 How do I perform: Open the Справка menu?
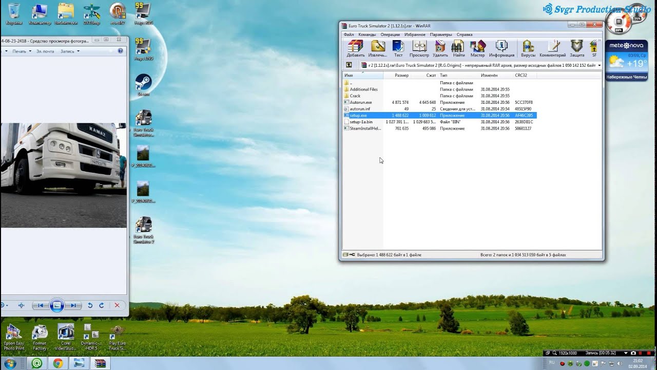pyautogui.click(x=465, y=34)
